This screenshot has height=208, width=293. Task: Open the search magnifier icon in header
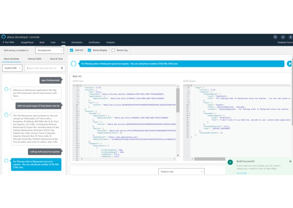click(275, 37)
